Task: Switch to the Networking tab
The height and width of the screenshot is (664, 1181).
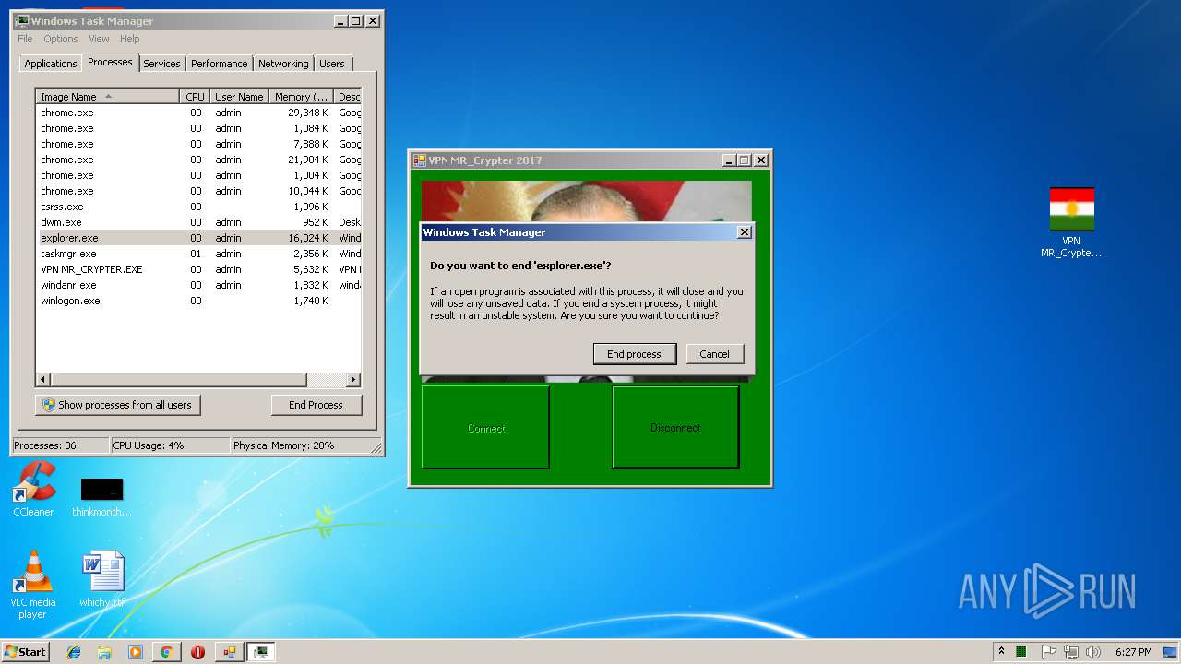Action: point(283,64)
